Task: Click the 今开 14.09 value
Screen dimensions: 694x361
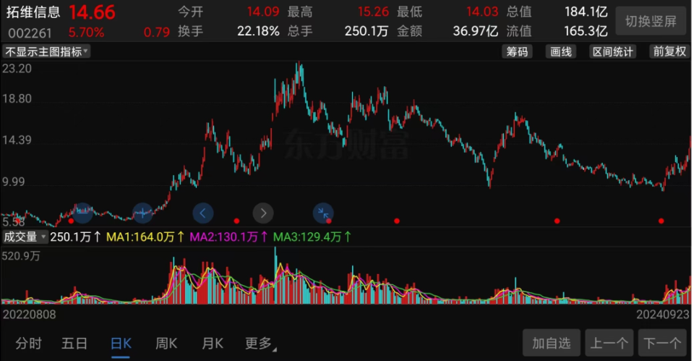Action: click(263, 12)
